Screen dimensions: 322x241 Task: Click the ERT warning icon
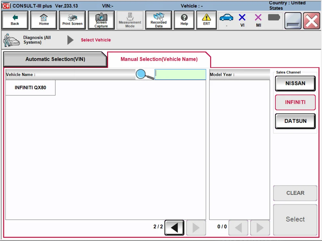click(x=206, y=20)
